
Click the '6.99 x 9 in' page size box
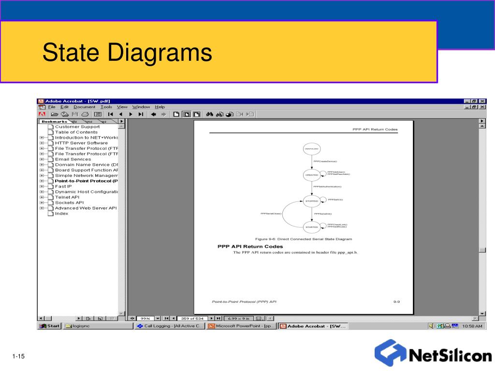pos(239,318)
